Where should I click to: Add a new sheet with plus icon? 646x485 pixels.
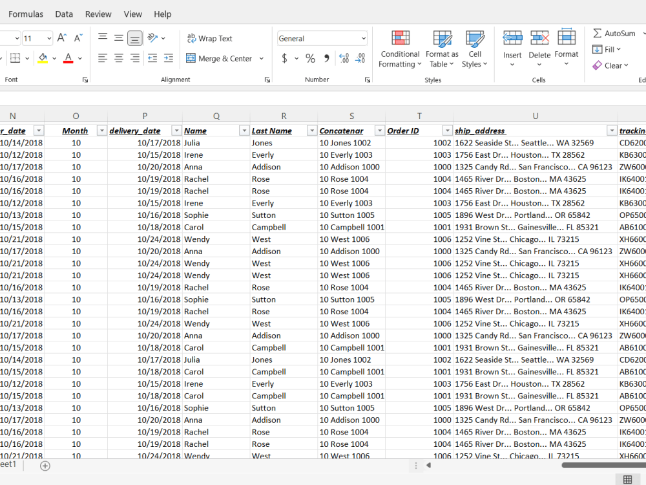(x=45, y=466)
